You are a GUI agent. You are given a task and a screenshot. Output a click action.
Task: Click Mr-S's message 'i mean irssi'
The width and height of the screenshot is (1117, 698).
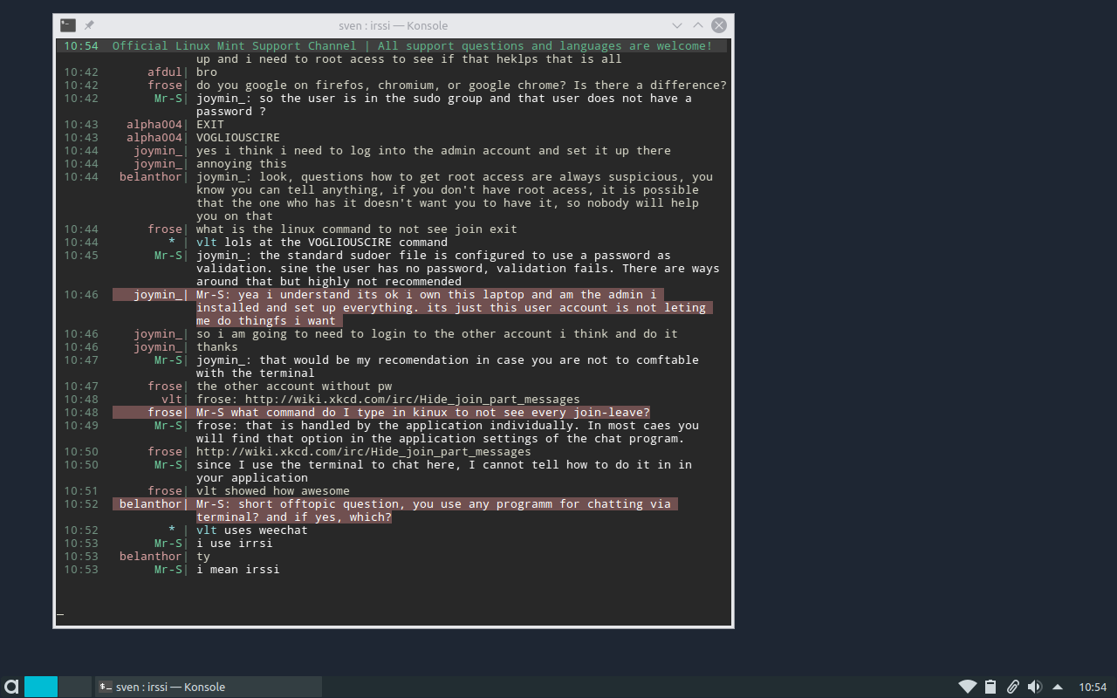tap(238, 570)
